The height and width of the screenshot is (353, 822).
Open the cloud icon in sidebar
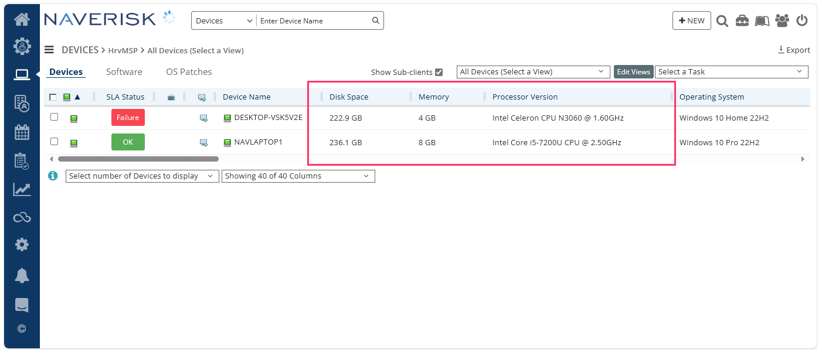[x=22, y=218]
